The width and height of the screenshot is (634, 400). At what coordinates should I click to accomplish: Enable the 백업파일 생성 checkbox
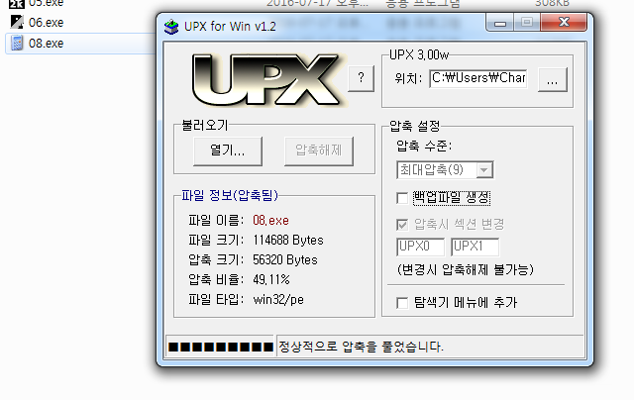402,198
